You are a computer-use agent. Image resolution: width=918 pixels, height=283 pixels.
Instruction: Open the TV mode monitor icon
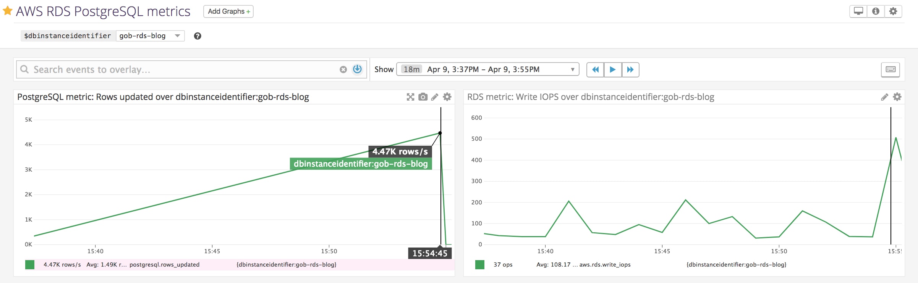[858, 11]
